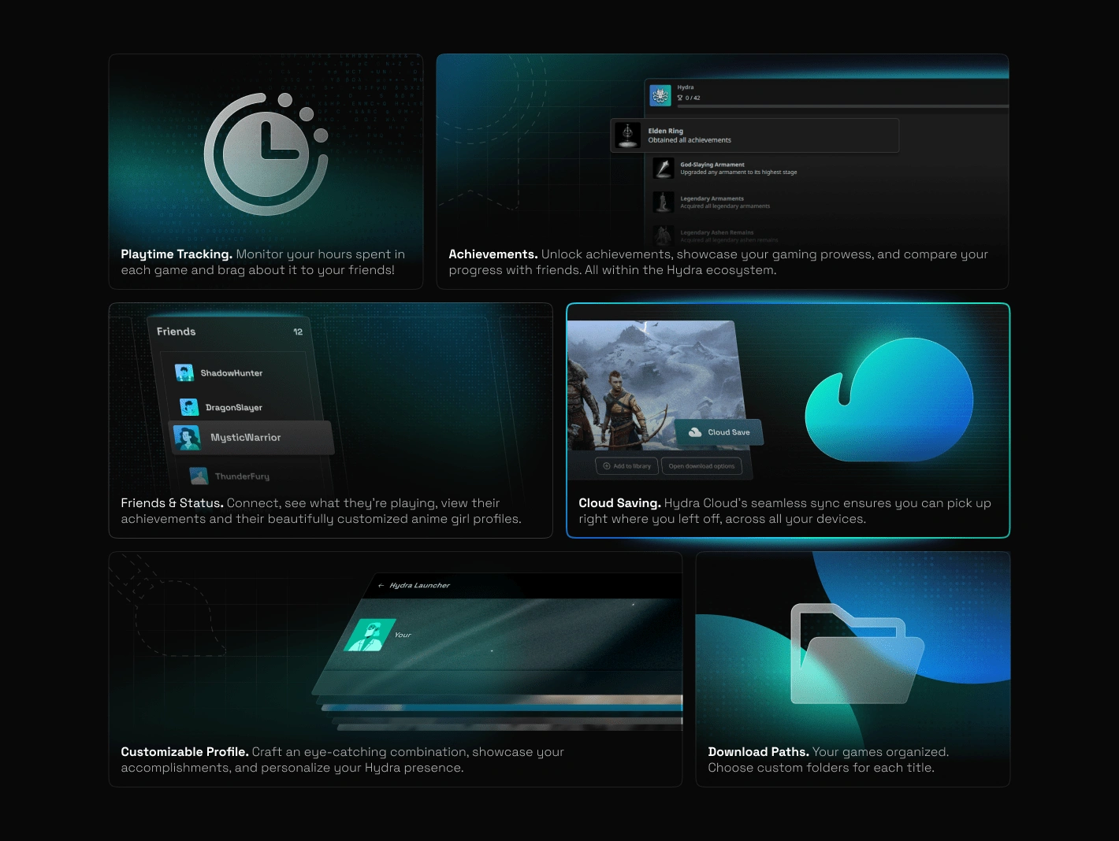Click the Friends & Status heading
The image size is (1119, 841).
coord(173,503)
